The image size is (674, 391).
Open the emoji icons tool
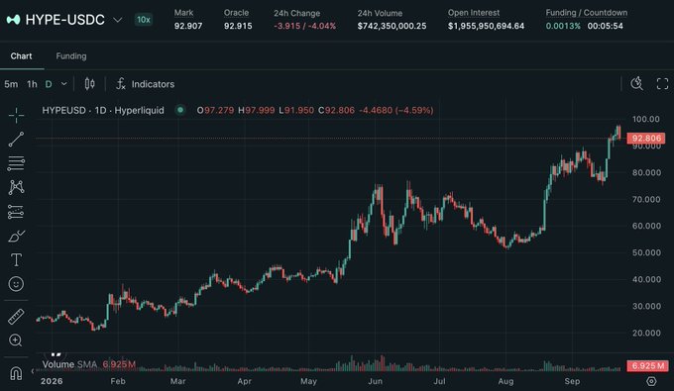[x=16, y=284]
